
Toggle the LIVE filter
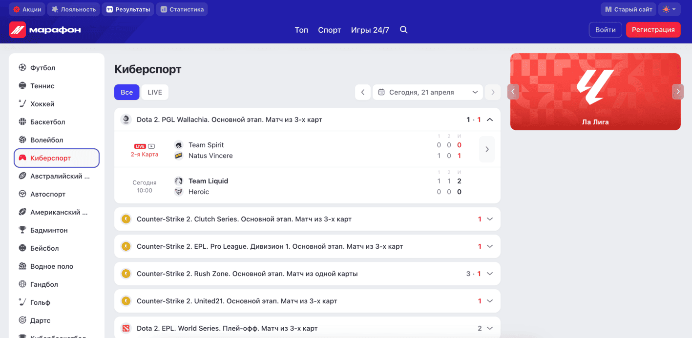click(x=155, y=92)
